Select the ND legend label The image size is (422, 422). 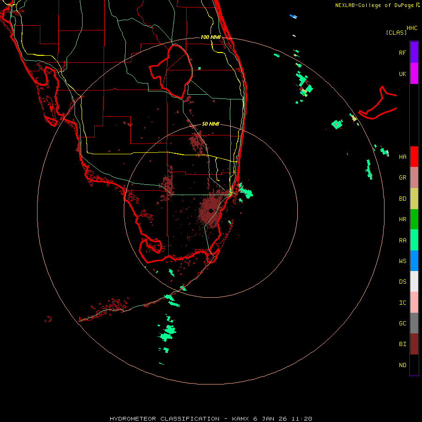pyautogui.click(x=402, y=365)
